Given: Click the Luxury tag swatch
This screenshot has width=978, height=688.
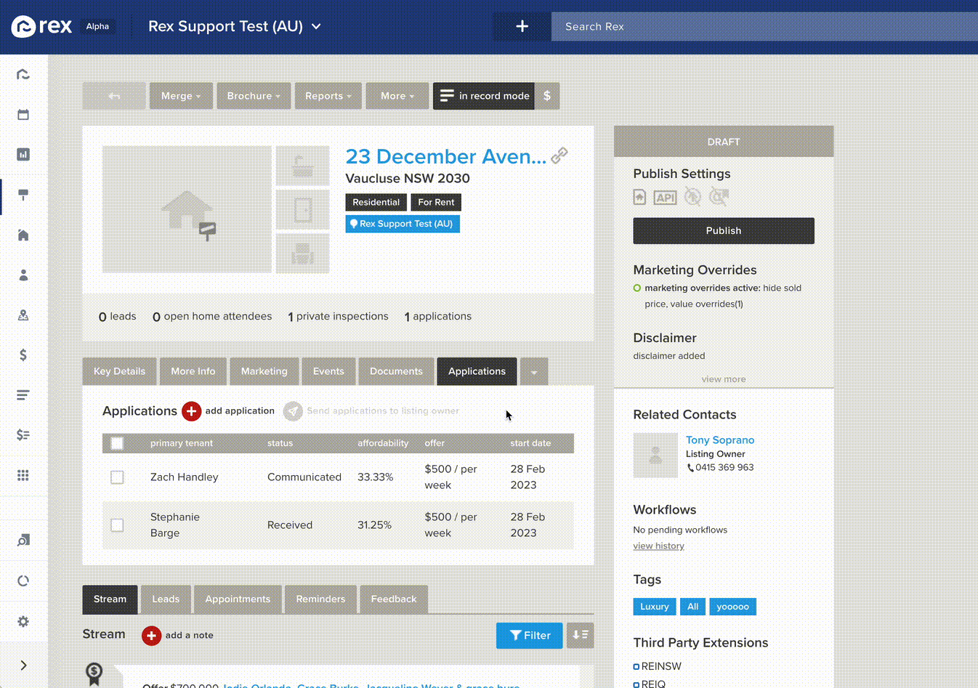Looking at the screenshot, I should click(x=654, y=606).
